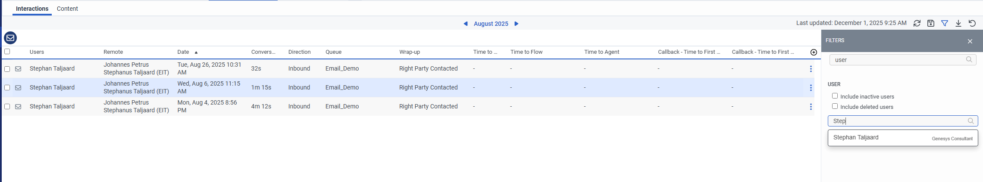983x182 pixels.
Task: Open the August 2025 date picker
Action: (x=491, y=24)
